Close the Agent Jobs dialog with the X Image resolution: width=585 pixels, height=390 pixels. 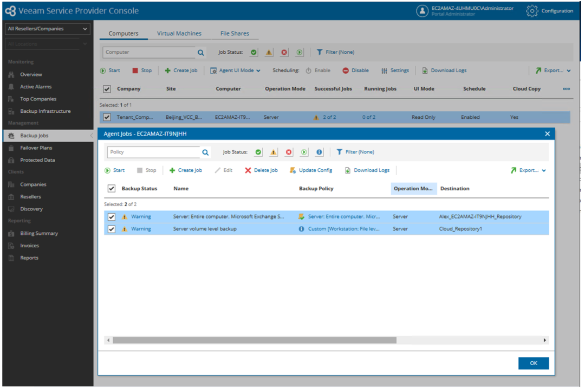(547, 134)
